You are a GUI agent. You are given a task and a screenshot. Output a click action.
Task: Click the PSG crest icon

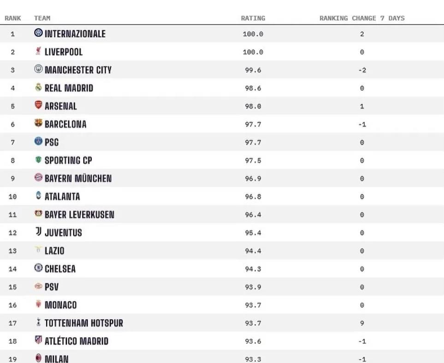[38, 142]
